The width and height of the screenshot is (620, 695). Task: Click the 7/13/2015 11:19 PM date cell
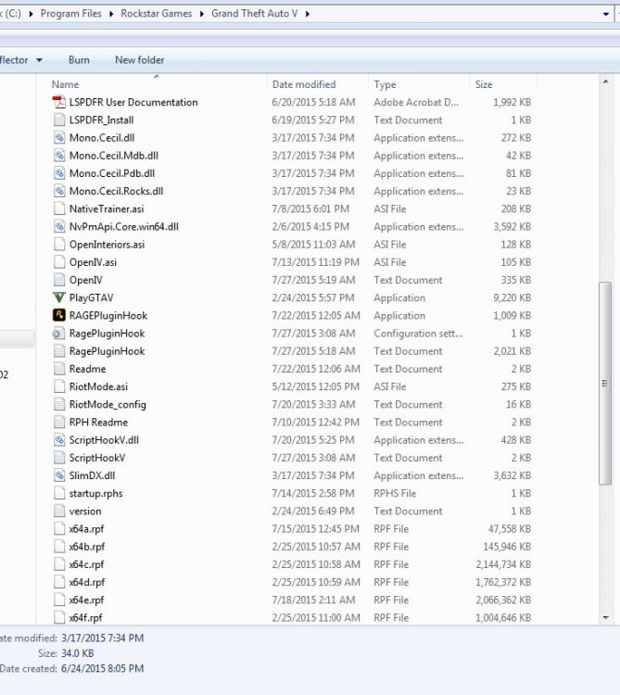(315, 262)
